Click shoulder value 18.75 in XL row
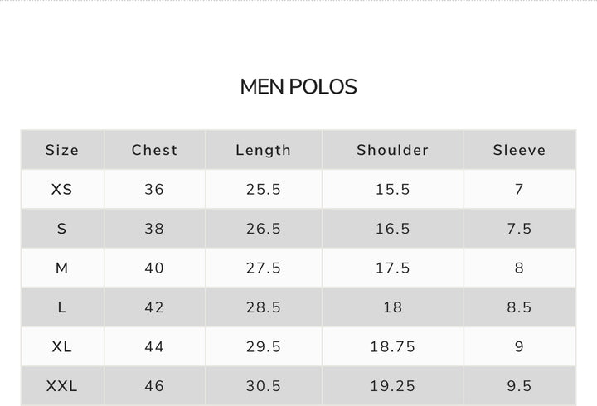 393,346
